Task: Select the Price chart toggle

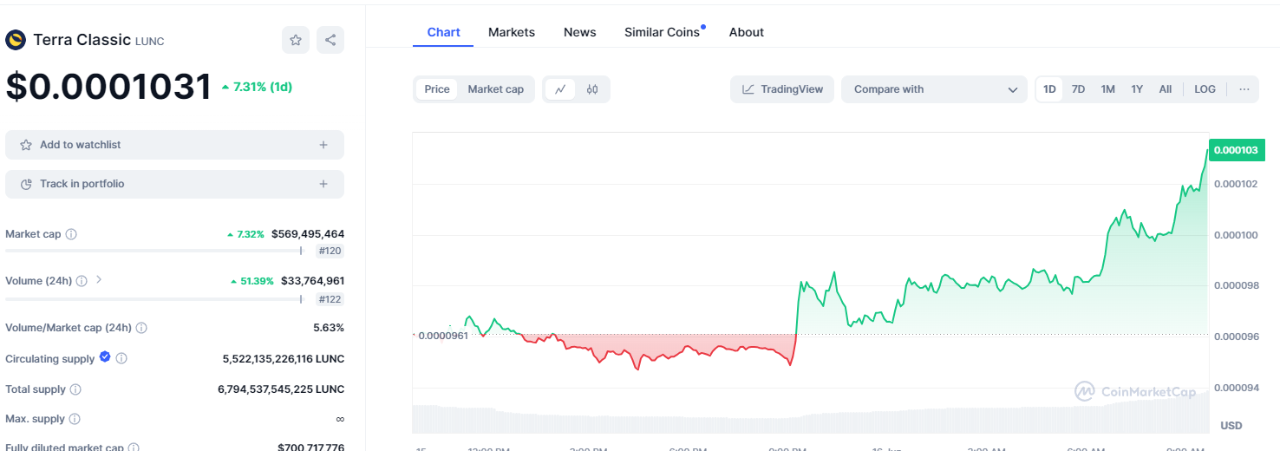Action: pyautogui.click(x=437, y=89)
